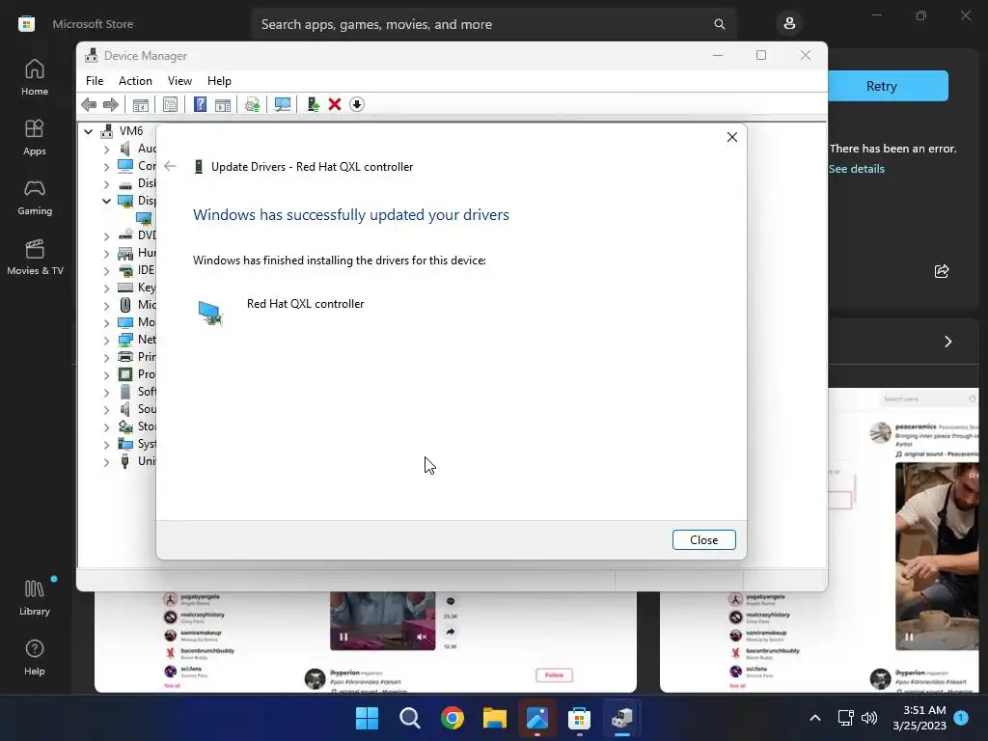The height and width of the screenshot is (741, 988).
Task: Click the magnifier icon in Store search box
Action: pos(719,24)
